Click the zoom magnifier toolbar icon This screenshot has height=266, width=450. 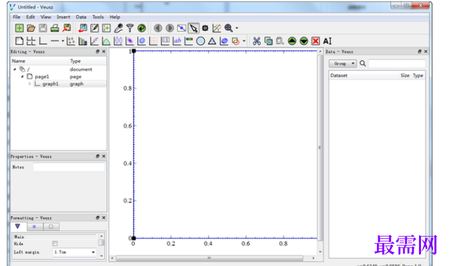click(x=228, y=28)
